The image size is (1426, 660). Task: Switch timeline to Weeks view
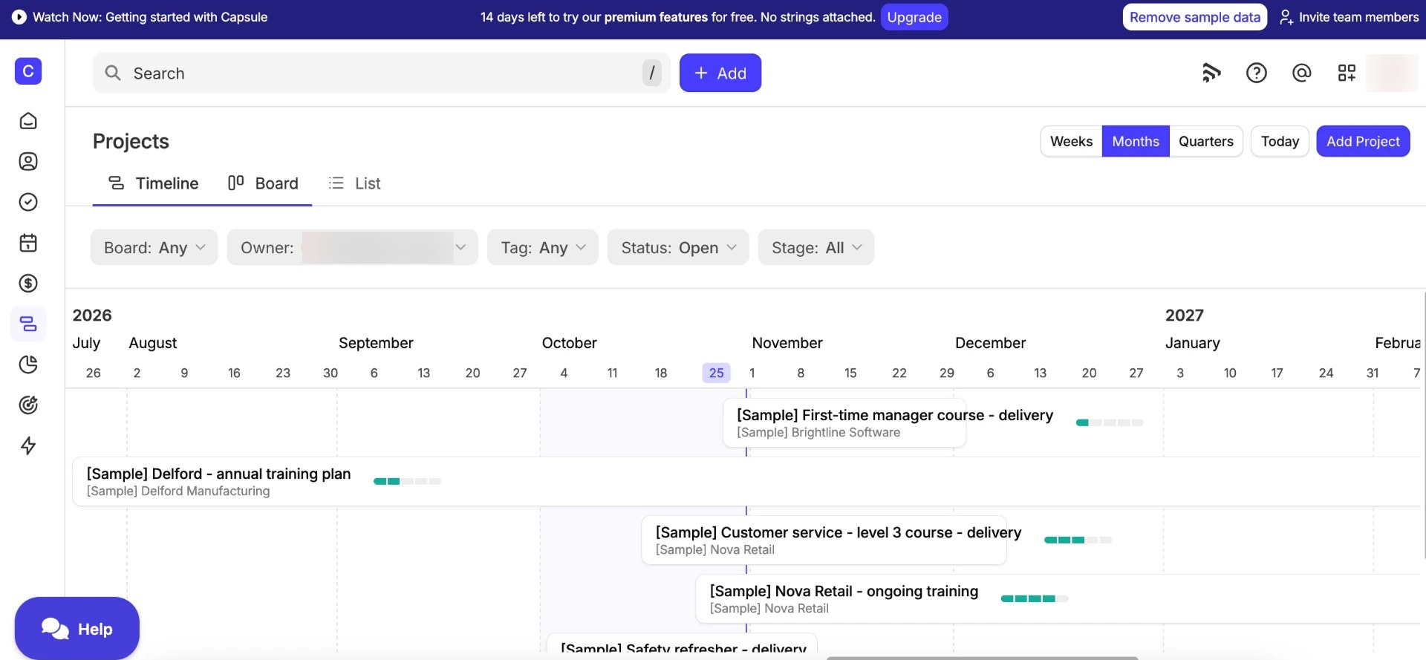tap(1071, 141)
